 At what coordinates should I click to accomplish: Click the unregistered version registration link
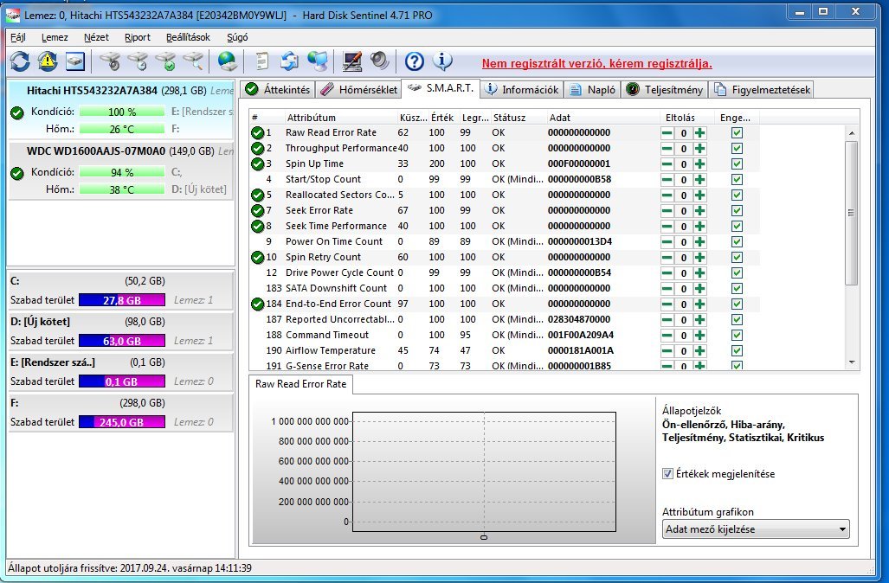click(x=596, y=63)
